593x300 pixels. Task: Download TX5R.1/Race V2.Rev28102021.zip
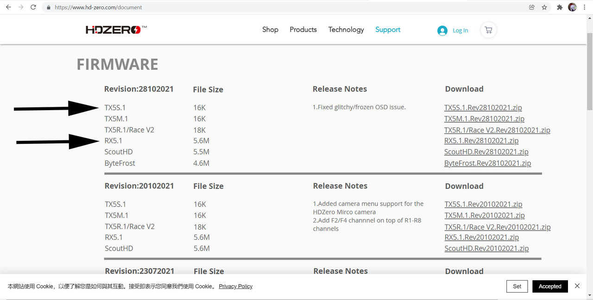click(497, 130)
